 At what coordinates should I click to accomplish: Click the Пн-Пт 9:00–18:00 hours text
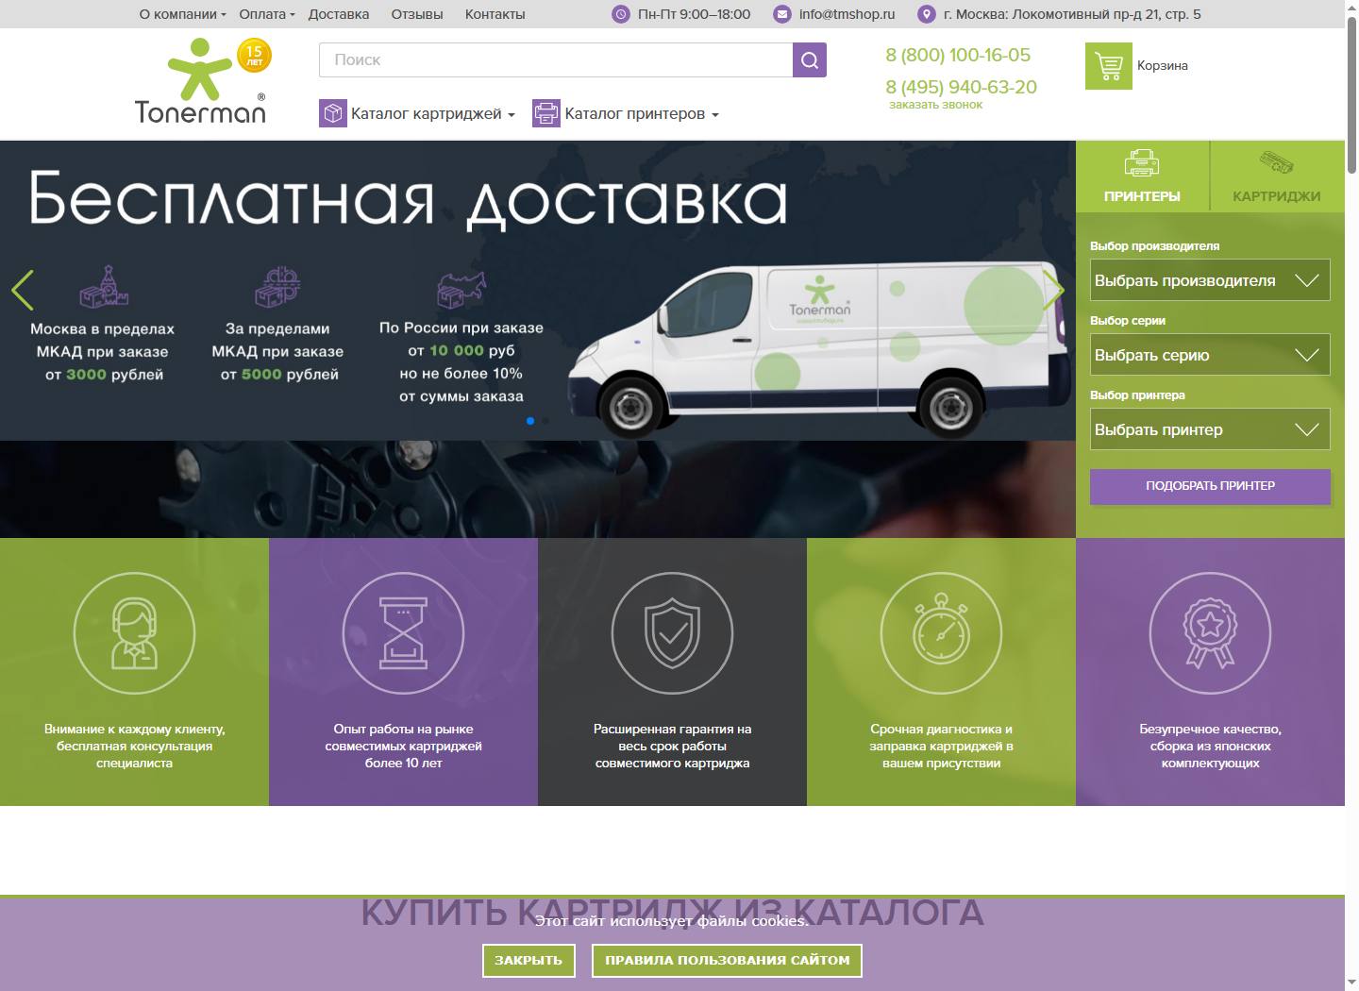click(694, 14)
